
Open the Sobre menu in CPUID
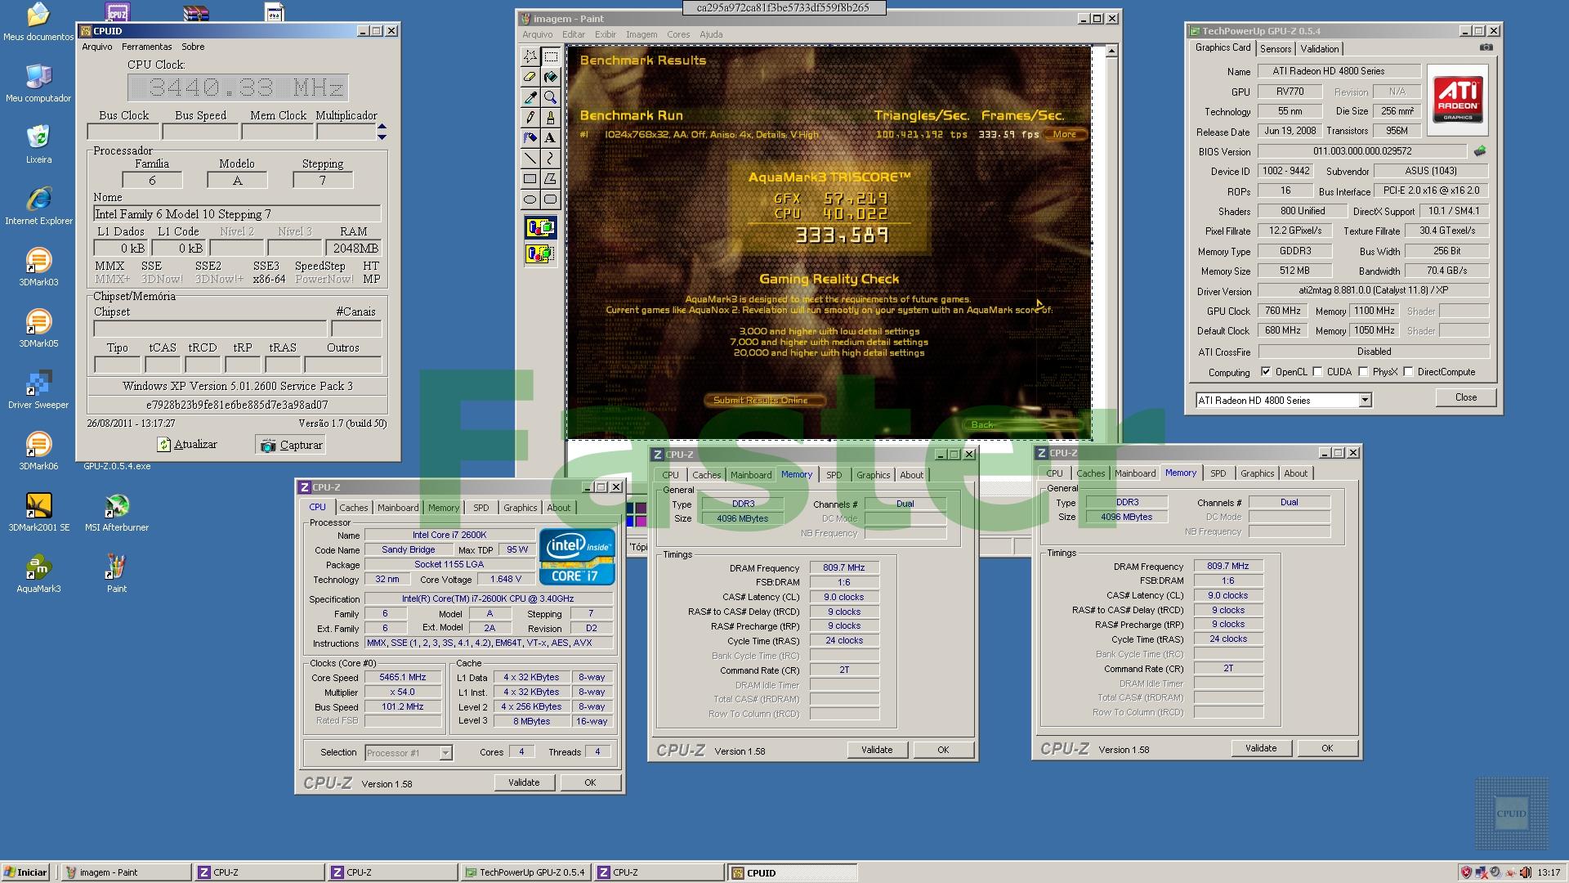tap(193, 47)
